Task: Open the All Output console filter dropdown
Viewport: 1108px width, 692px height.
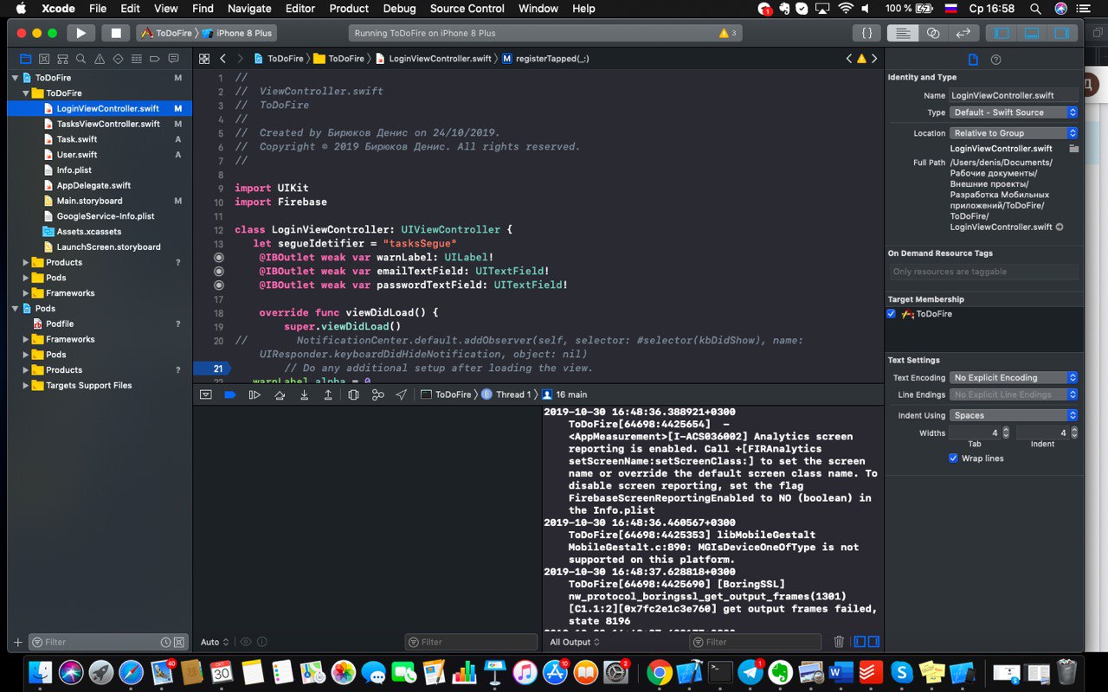Action: [573, 642]
